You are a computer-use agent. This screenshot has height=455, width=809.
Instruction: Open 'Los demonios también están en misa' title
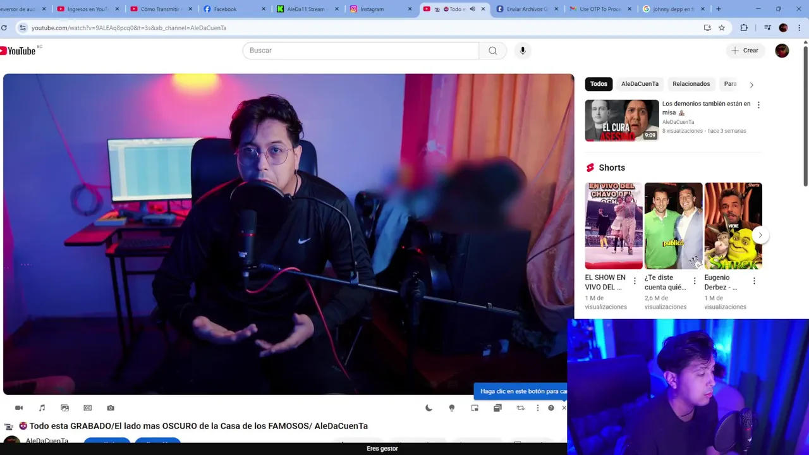point(706,108)
